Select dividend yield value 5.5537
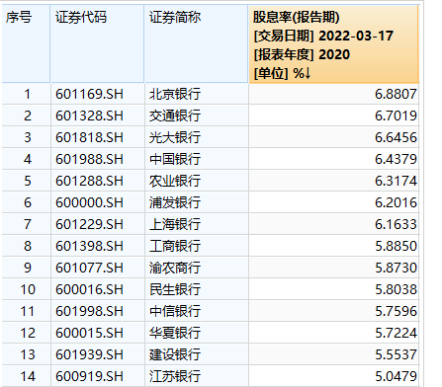442x387 pixels. (396, 354)
